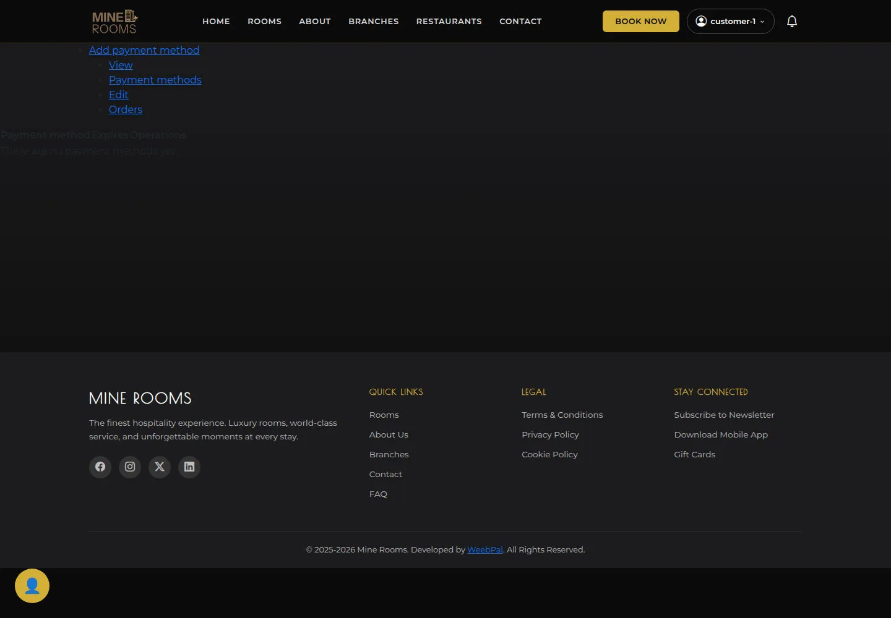This screenshot has height=618, width=891.
Task: Open the View tab link
Action: 121,65
